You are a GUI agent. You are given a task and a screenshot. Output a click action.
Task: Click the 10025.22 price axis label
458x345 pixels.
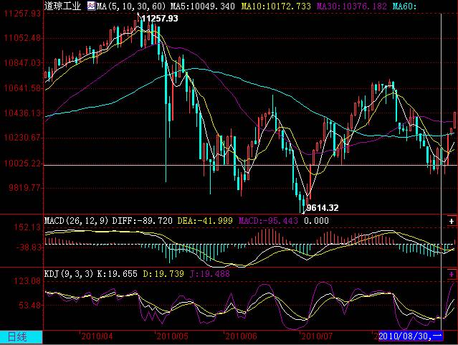coord(22,163)
